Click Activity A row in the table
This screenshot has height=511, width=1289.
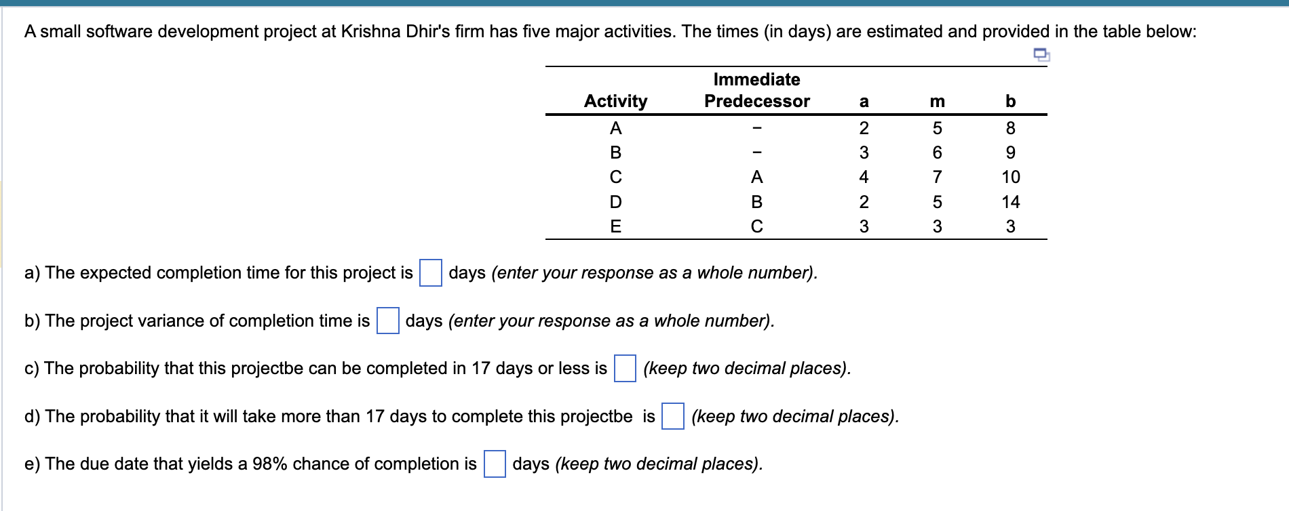pos(615,127)
